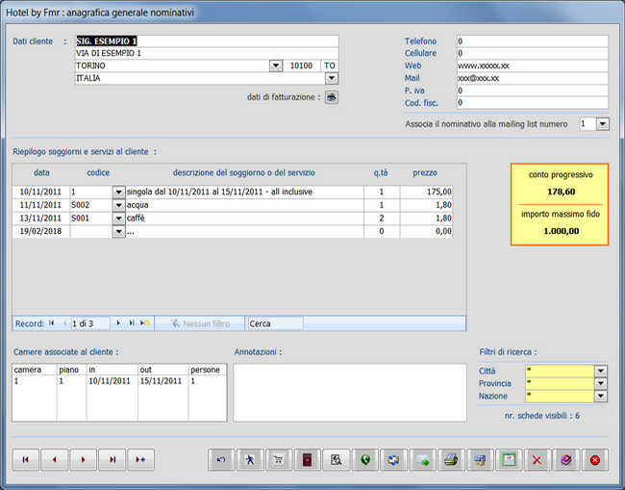Image resolution: width=625 pixels, height=490 pixels.
Task: Go to first record in Record navigator
Action: tap(51, 323)
